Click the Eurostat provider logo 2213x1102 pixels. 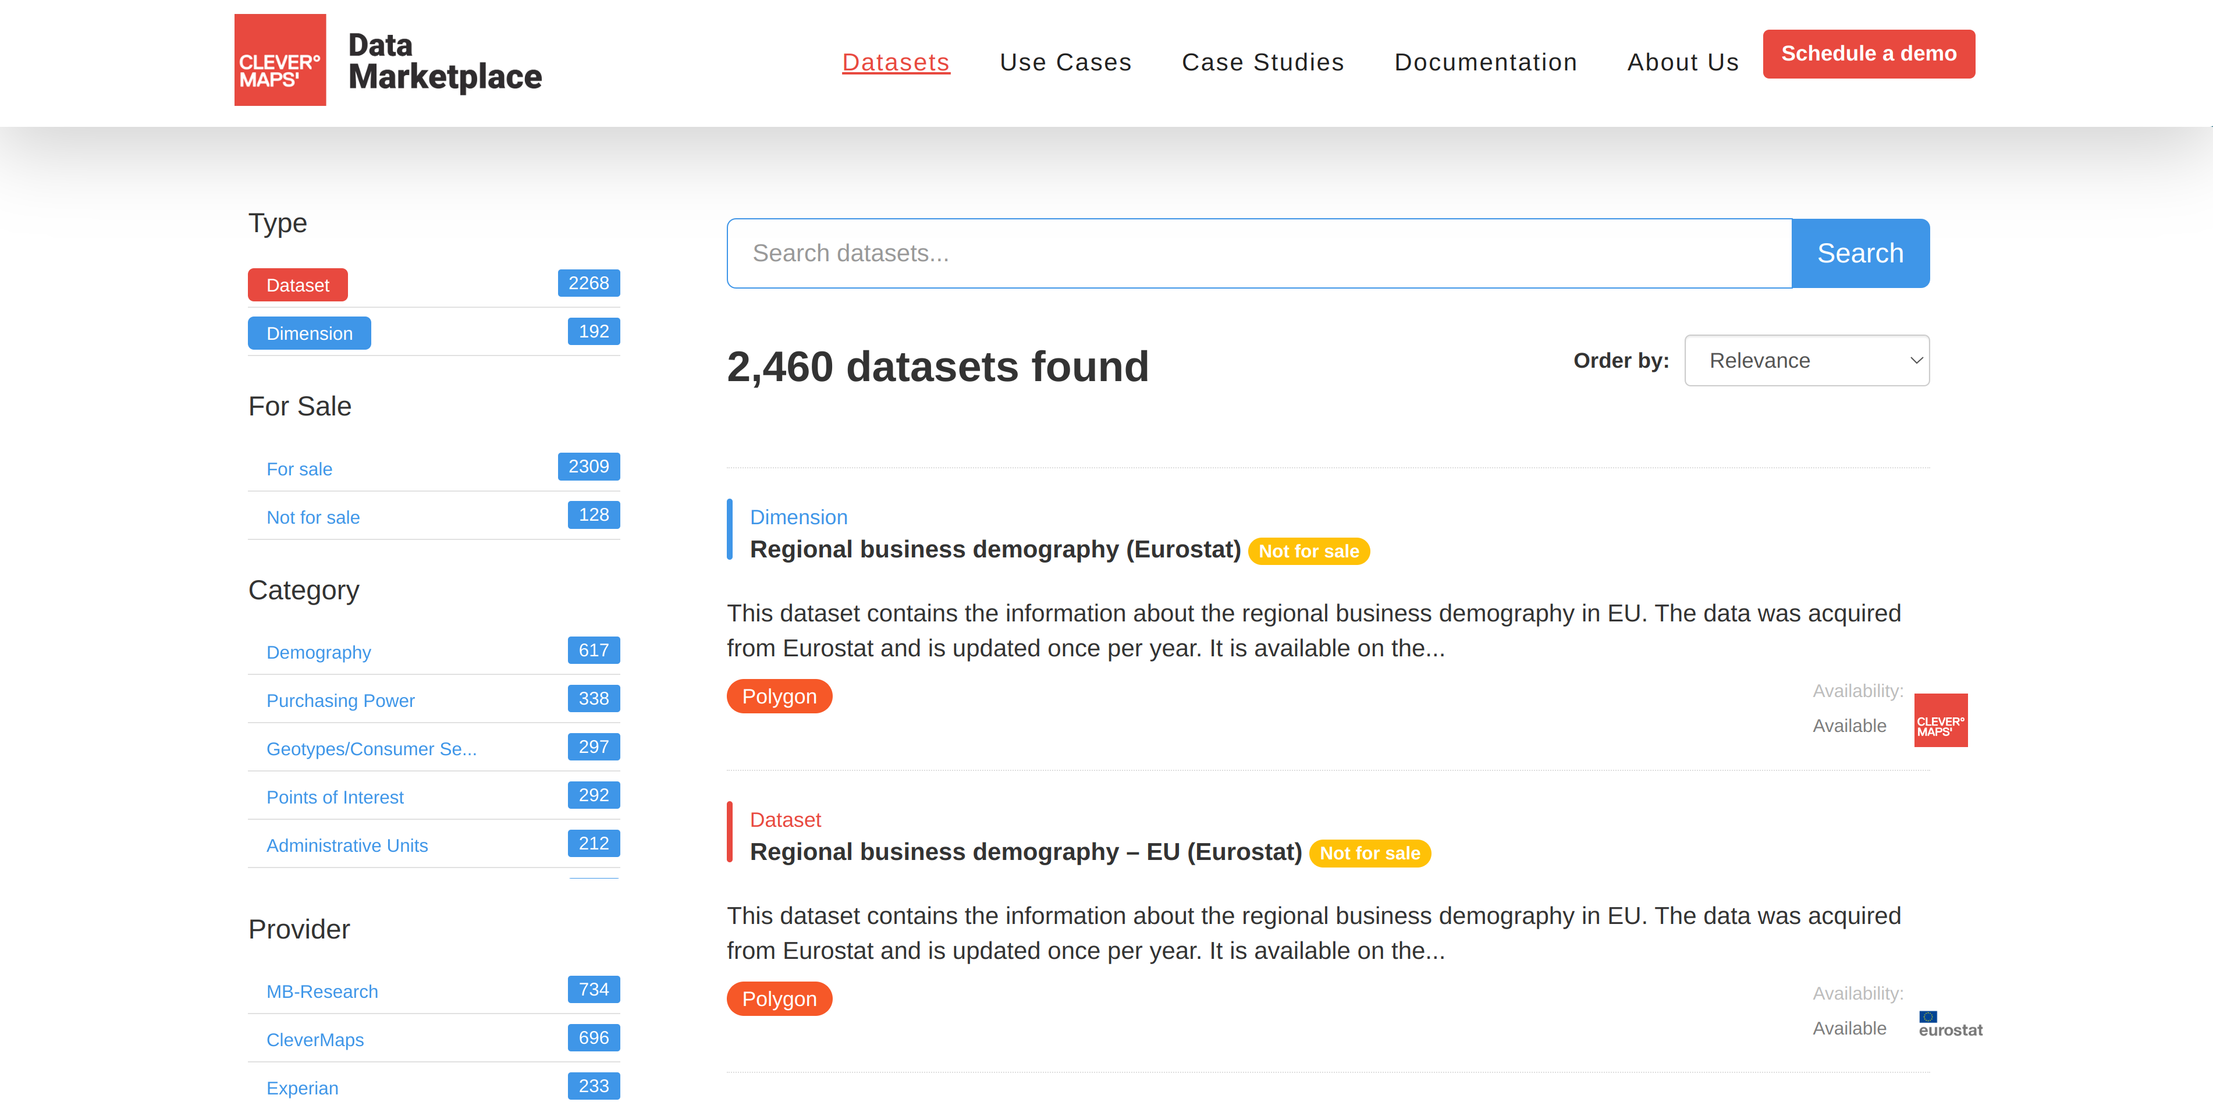1950,1025
